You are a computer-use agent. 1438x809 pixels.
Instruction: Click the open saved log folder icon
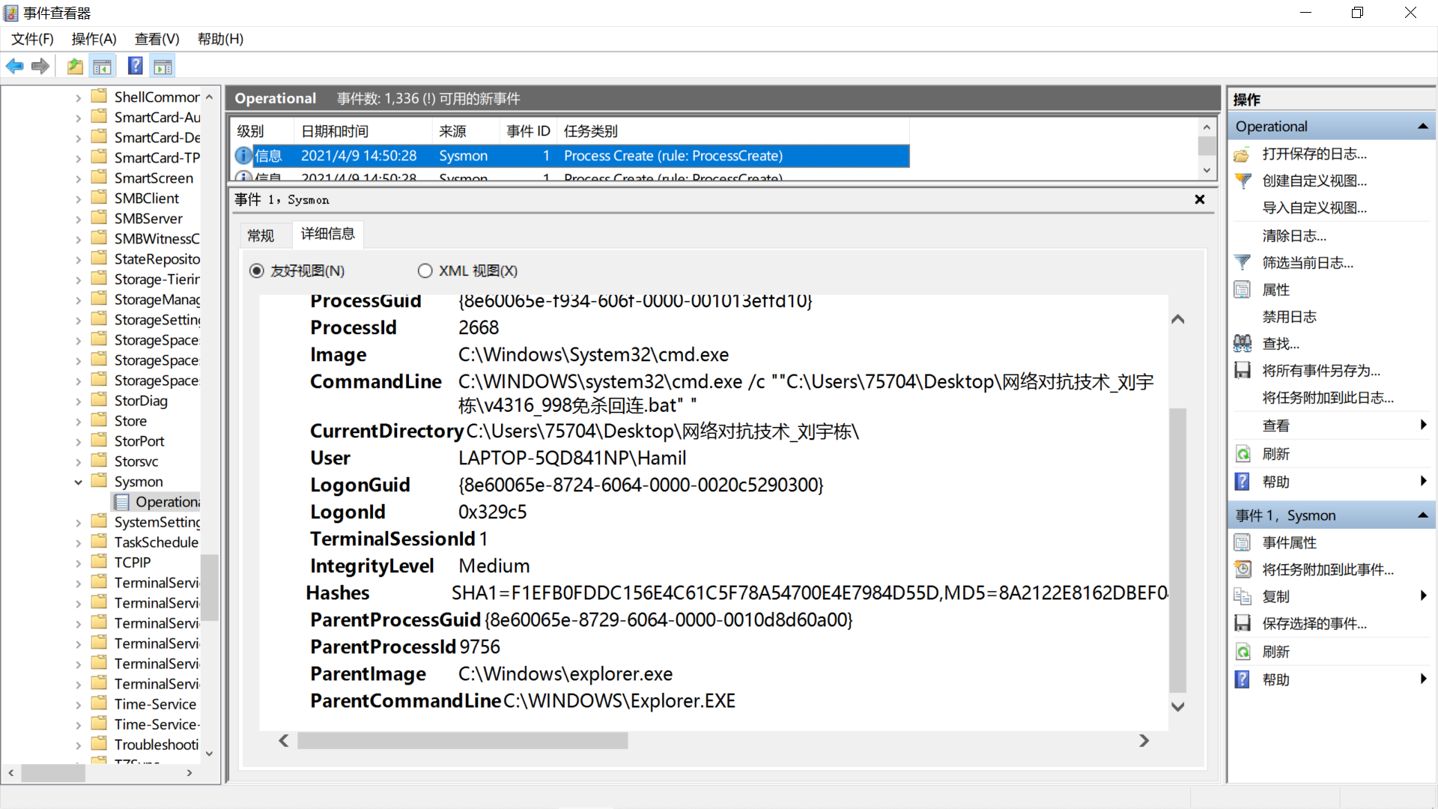[x=1243, y=154]
